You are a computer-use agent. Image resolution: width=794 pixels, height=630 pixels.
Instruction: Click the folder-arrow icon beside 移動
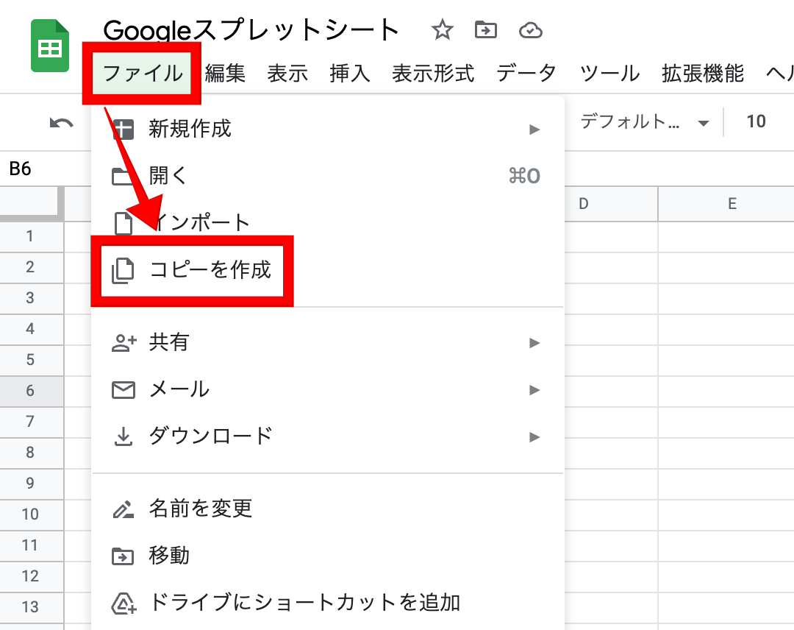coord(123,556)
